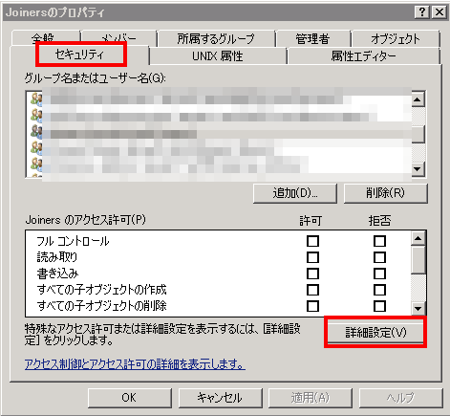This screenshot has width=450, height=416.
Task: Switch to the 所属するグループ tab
Action: pyautogui.click(x=216, y=39)
